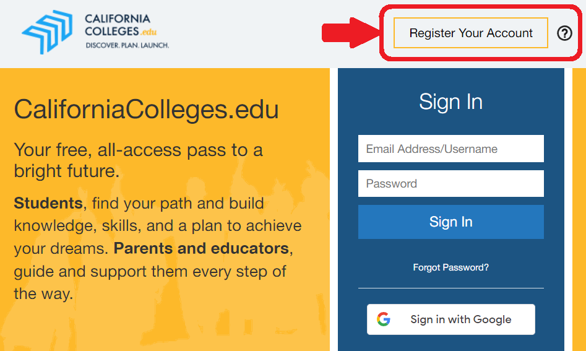Focus the Password field
586x351 pixels.
click(450, 183)
